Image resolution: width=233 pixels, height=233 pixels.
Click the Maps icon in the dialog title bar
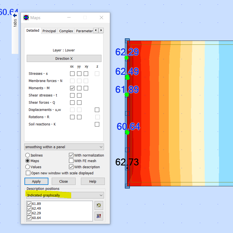(26, 17)
